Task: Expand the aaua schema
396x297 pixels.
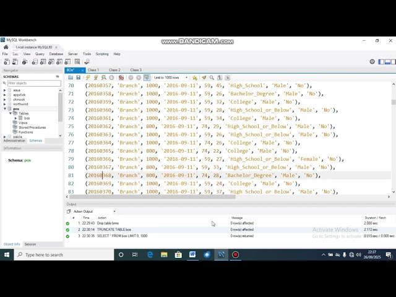Action: coord(4,90)
